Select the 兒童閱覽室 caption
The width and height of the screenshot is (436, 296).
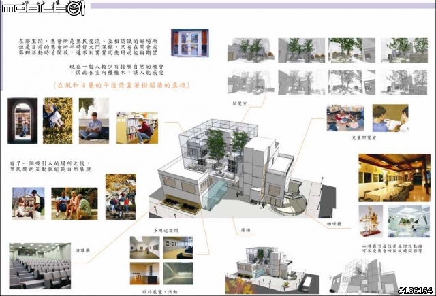(x=364, y=137)
